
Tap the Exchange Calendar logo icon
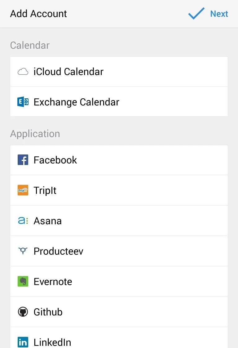point(23,102)
